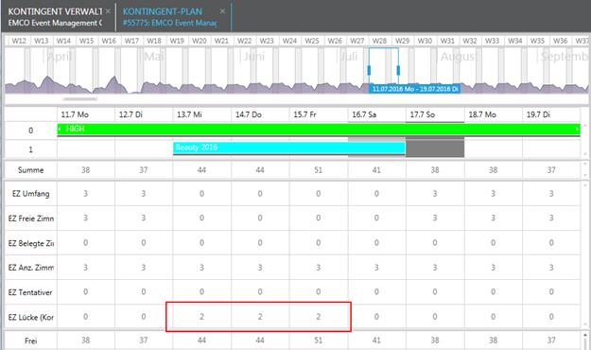This screenshot has height=350, width=591.
Task: Grab the right handle of the timeline range selector
Action: (398, 70)
